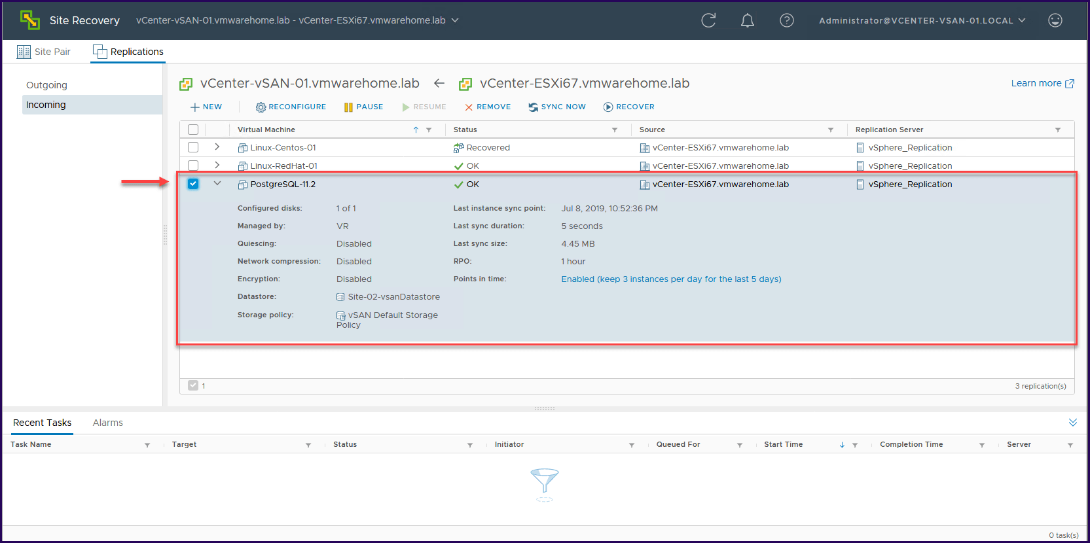Screen dimensions: 1090x543
Task: Click the Queued For column header
Action: 678,444
